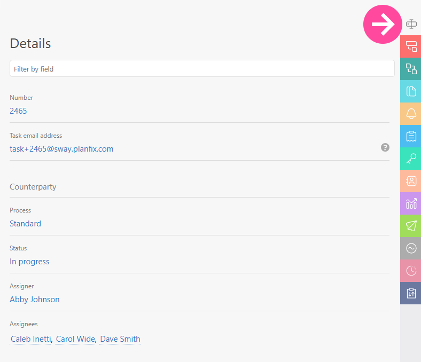Select assignee Carol Wide

tap(75, 339)
